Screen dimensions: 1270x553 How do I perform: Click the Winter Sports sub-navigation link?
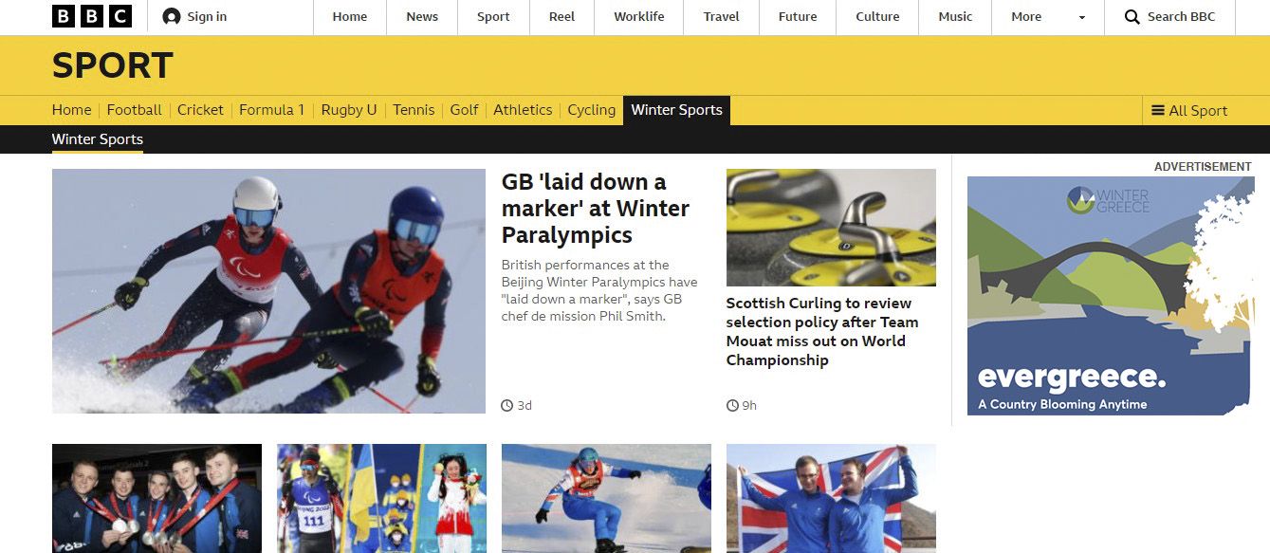tap(98, 139)
